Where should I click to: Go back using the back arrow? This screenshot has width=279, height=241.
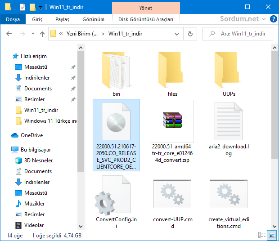tap(9, 34)
